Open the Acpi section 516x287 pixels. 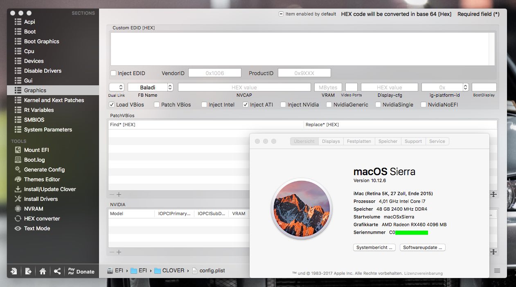pyautogui.click(x=53, y=22)
